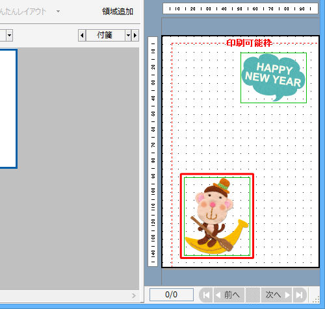Screen dimensions: 325x309
Task: Click the blue-bordered page thumbnail
Action: click(x=8, y=108)
